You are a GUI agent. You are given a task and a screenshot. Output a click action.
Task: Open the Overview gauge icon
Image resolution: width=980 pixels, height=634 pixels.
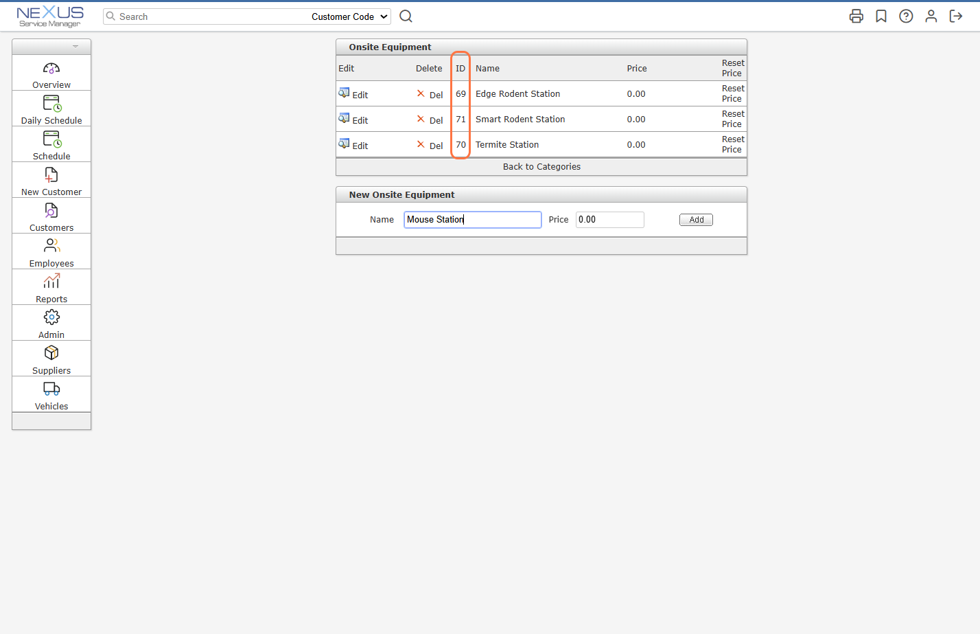pos(51,69)
